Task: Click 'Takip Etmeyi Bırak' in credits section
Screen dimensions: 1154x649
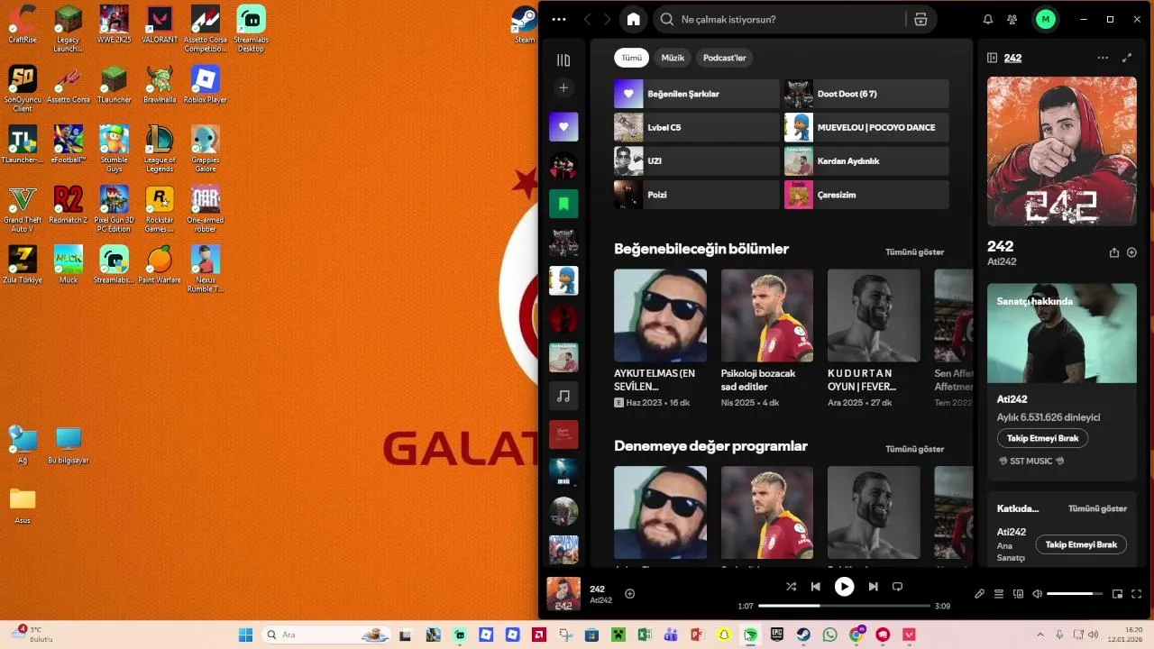Action: pos(1081,544)
